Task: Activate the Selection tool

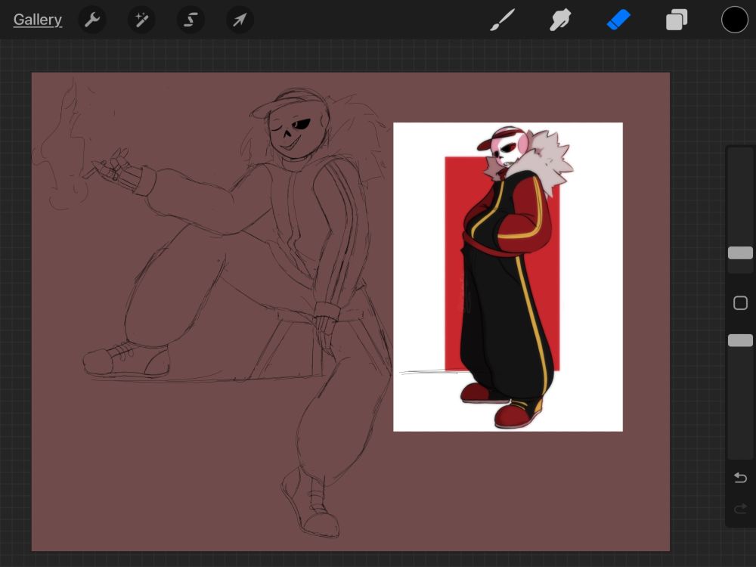Action: pos(191,20)
